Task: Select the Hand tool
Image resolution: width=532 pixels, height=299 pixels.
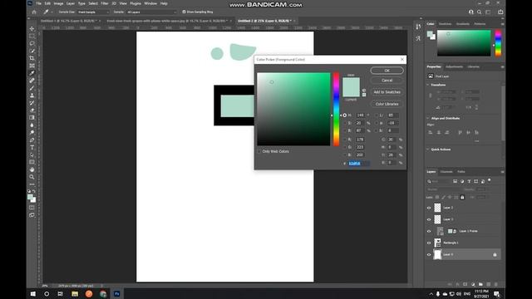Action: pyautogui.click(x=32, y=169)
